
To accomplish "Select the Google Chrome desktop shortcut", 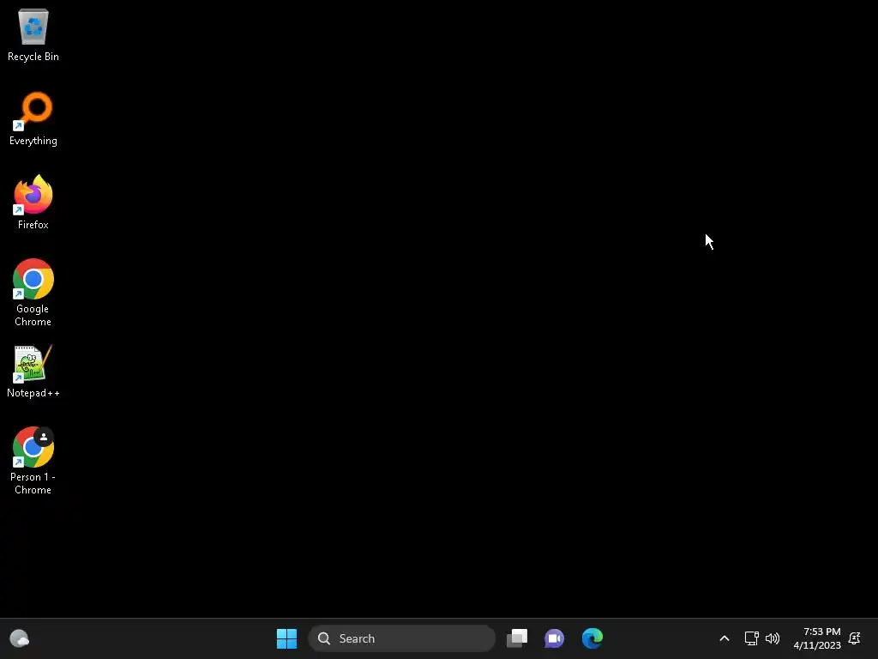I will point(33,293).
